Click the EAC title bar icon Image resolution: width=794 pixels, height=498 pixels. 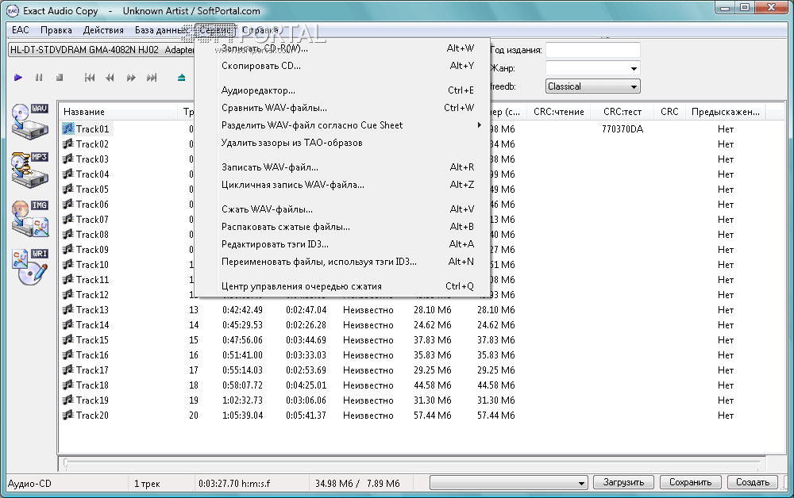click(x=13, y=10)
